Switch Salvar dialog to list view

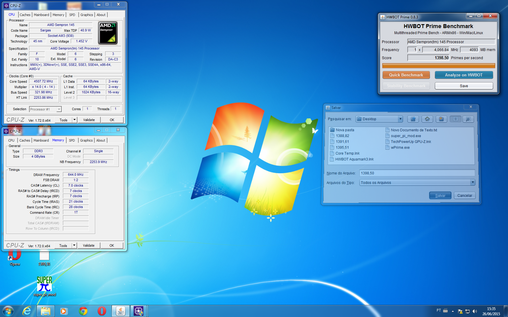455,119
